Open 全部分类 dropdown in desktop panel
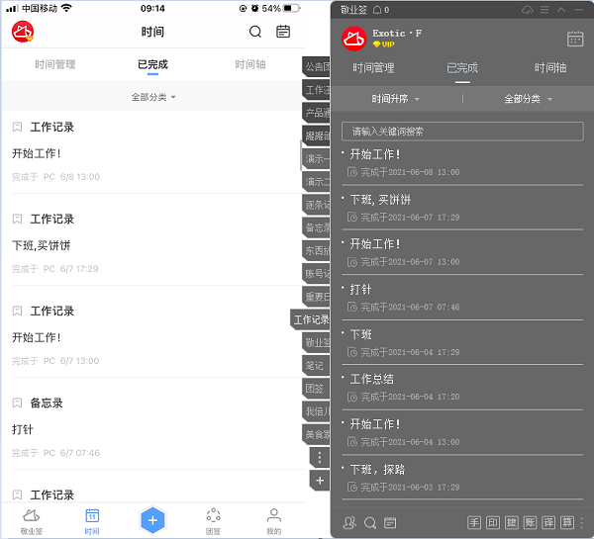594x539 pixels. (x=528, y=99)
